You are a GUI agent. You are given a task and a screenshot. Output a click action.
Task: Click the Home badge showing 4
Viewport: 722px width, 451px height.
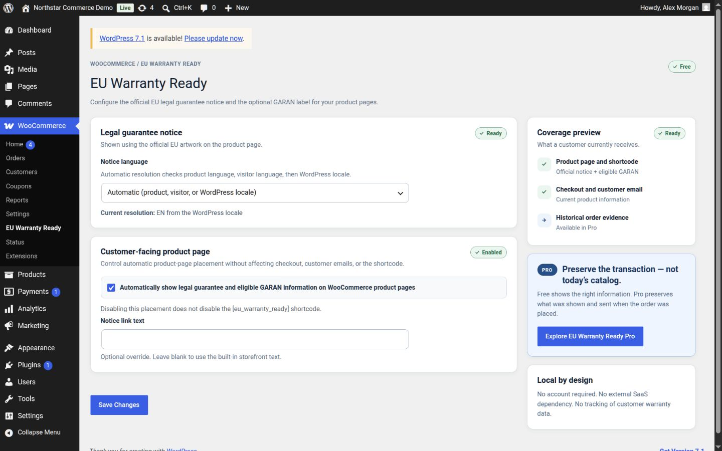click(31, 145)
